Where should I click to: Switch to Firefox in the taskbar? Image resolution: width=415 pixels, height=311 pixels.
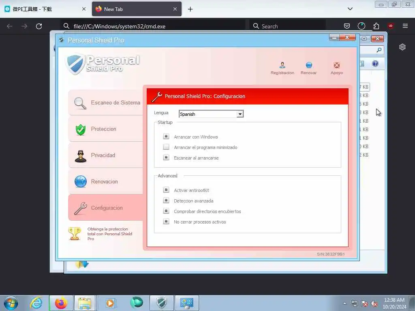pos(61,303)
